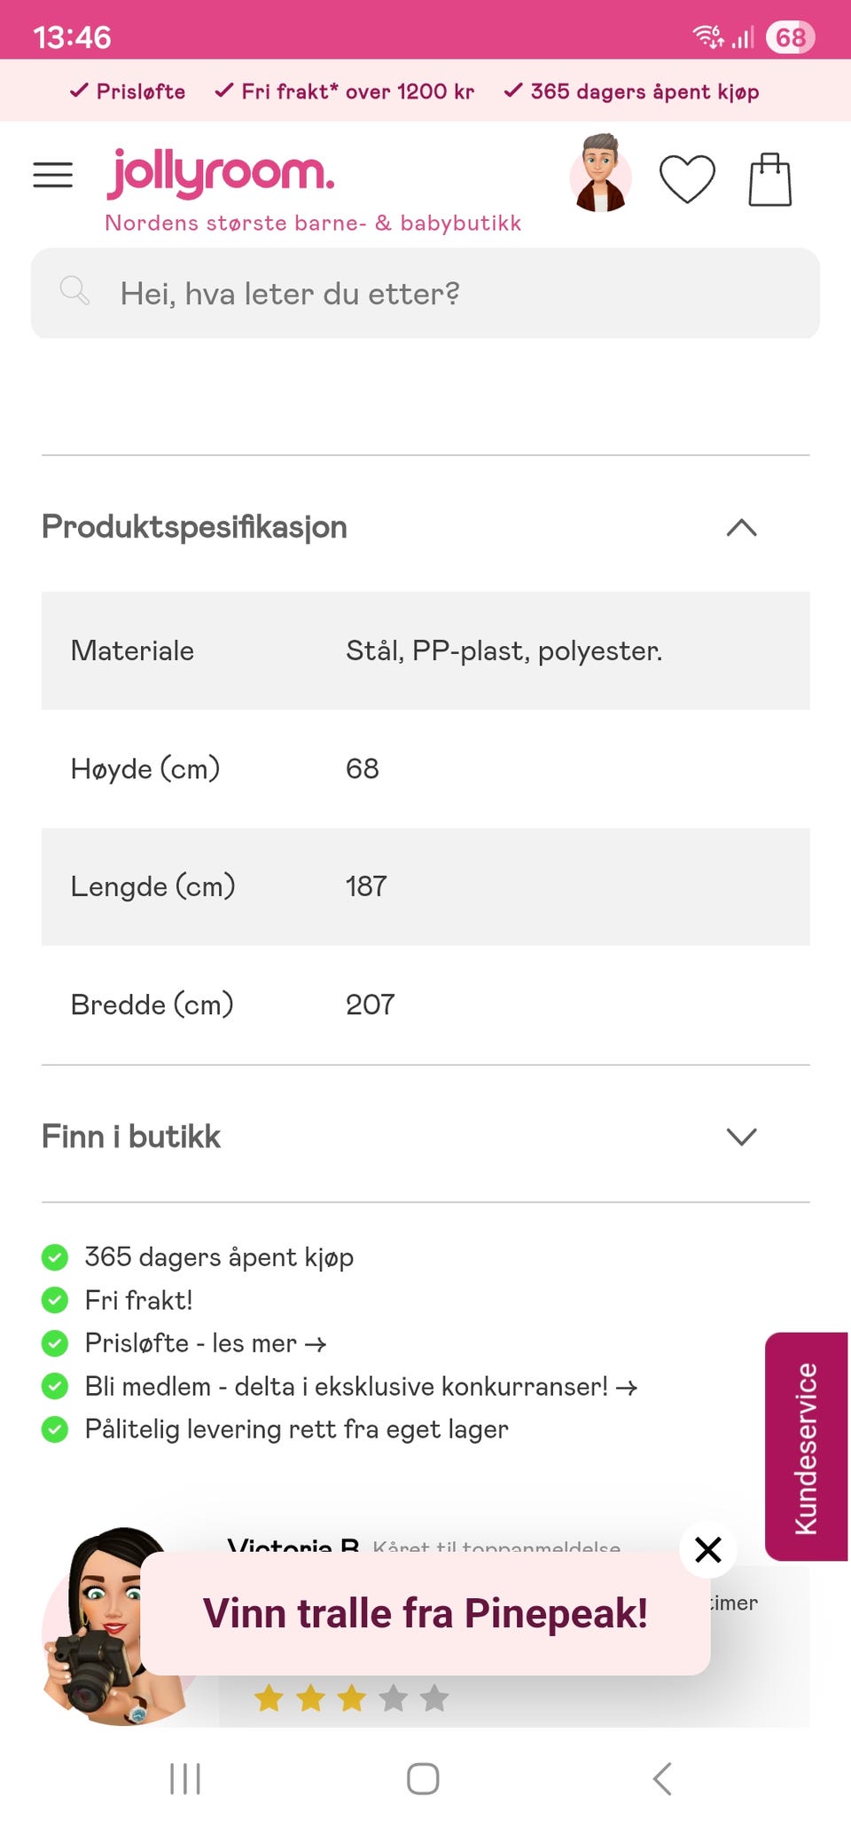Tap the search magnifier icon
Screen dimensions: 851x1827
click(x=74, y=291)
